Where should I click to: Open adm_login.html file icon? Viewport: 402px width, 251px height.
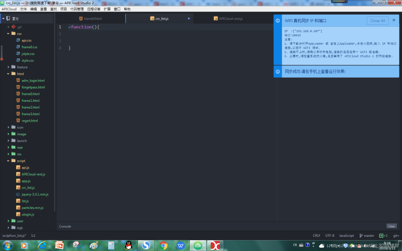[18, 80]
